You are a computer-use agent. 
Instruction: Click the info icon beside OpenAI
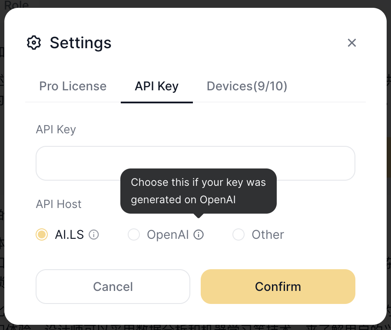click(x=199, y=235)
